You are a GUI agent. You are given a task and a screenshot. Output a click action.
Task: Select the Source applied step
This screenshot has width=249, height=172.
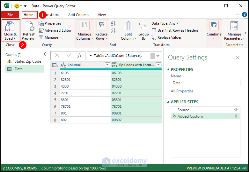pyautogui.click(x=206, y=110)
